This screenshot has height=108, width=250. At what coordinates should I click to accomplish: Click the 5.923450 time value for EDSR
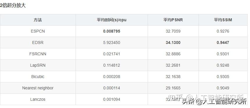point(112,43)
